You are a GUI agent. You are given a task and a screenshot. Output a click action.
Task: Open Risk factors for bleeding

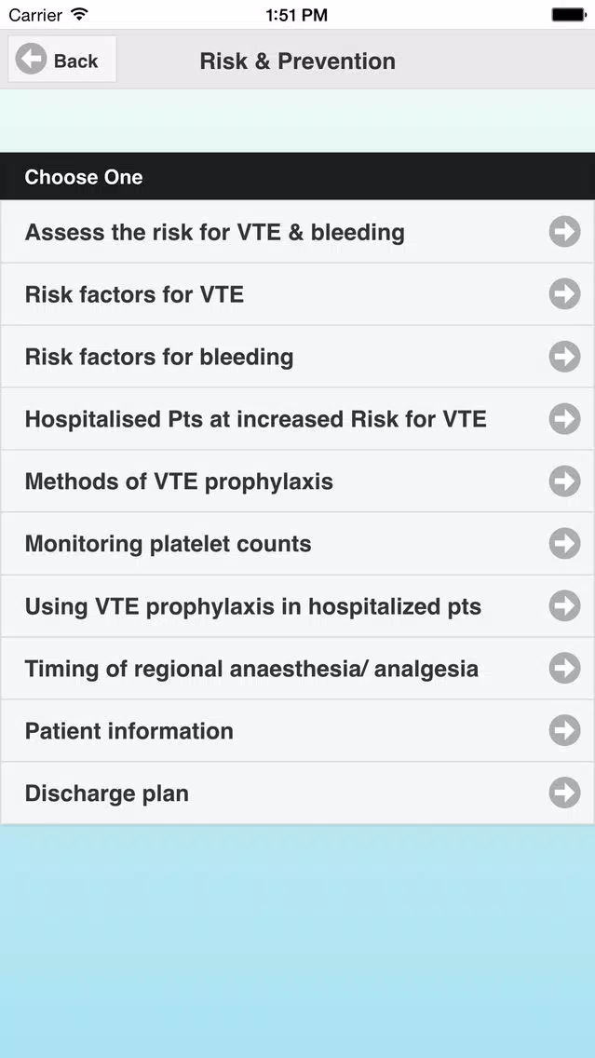298,357
